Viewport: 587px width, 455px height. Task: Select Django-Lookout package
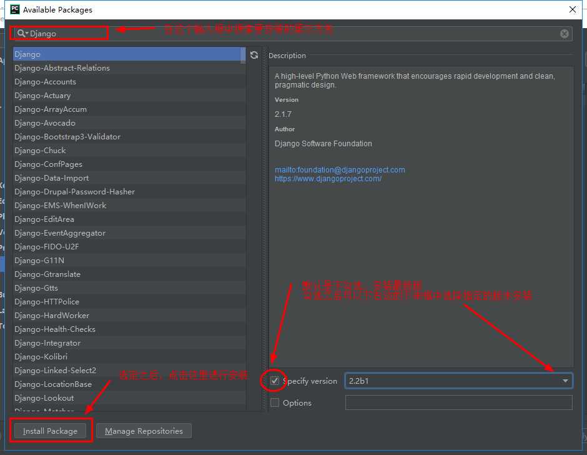click(x=129, y=397)
